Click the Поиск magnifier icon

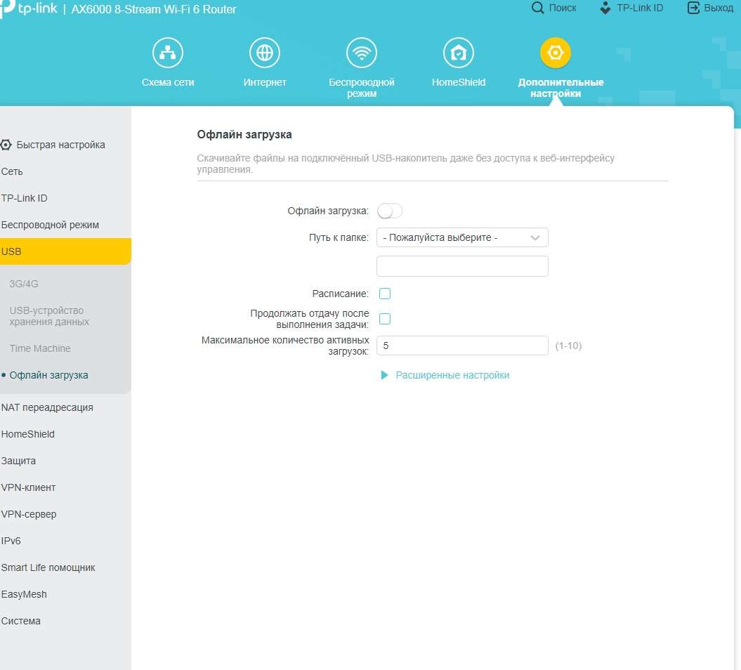pyautogui.click(x=538, y=8)
